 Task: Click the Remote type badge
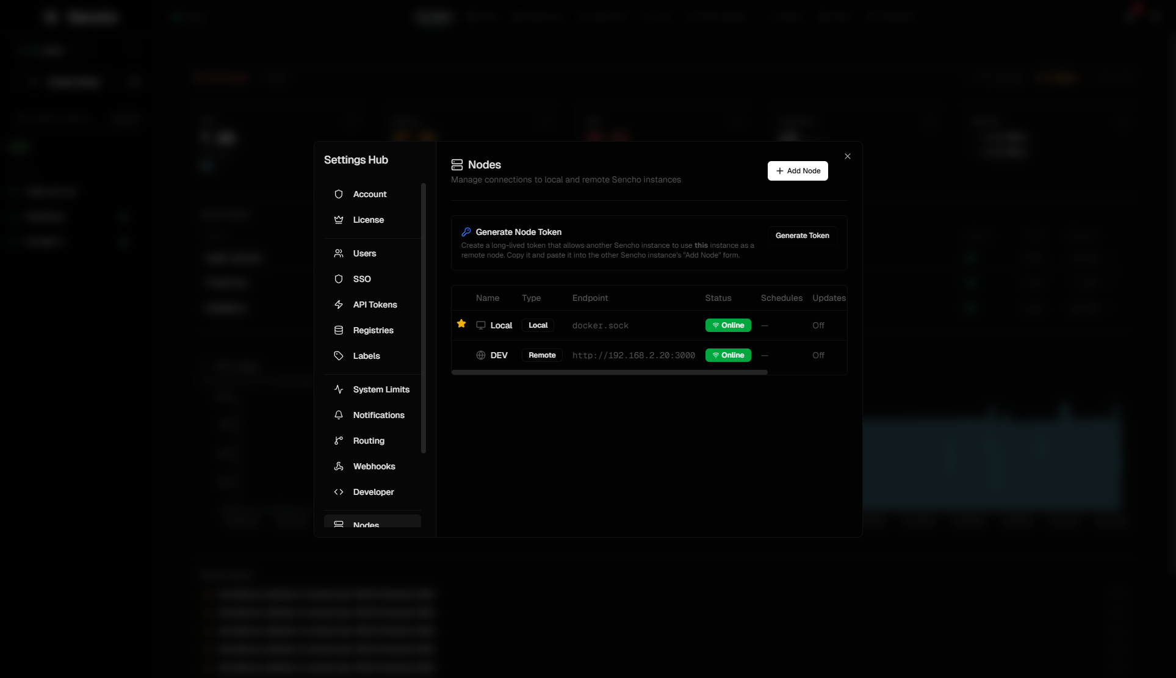click(542, 355)
